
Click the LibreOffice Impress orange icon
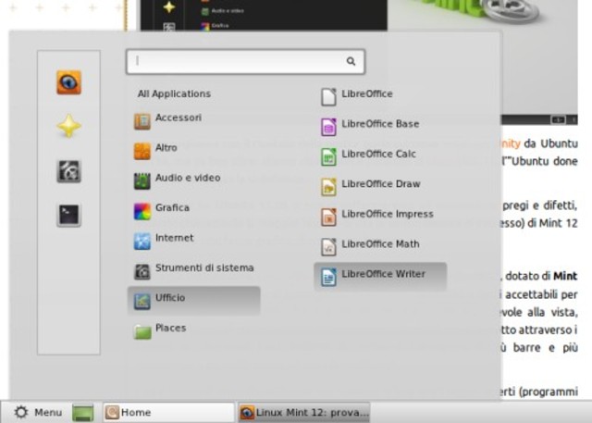pos(328,217)
